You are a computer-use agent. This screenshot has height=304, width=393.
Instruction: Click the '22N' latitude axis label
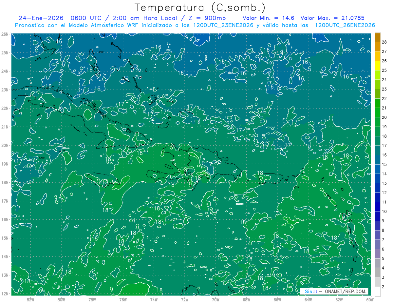click(5, 108)
